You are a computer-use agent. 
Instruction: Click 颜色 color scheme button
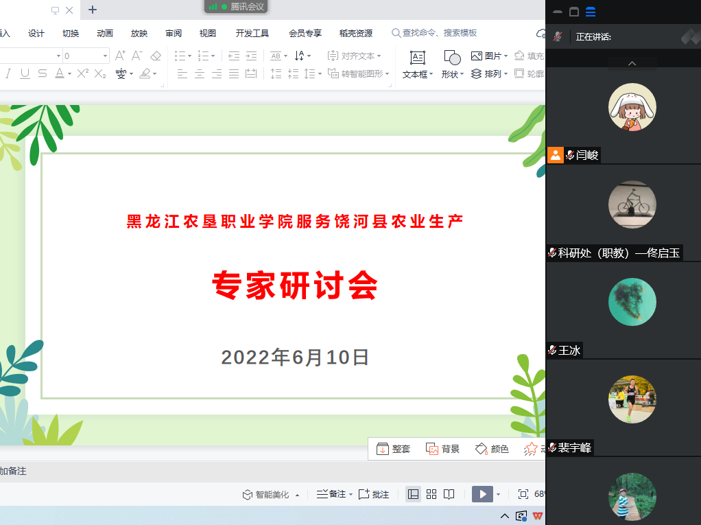[492, 449]
